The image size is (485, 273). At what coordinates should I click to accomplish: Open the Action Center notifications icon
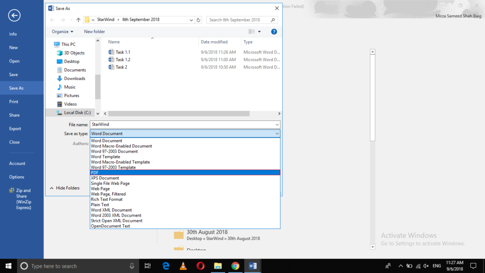(473, 266)
